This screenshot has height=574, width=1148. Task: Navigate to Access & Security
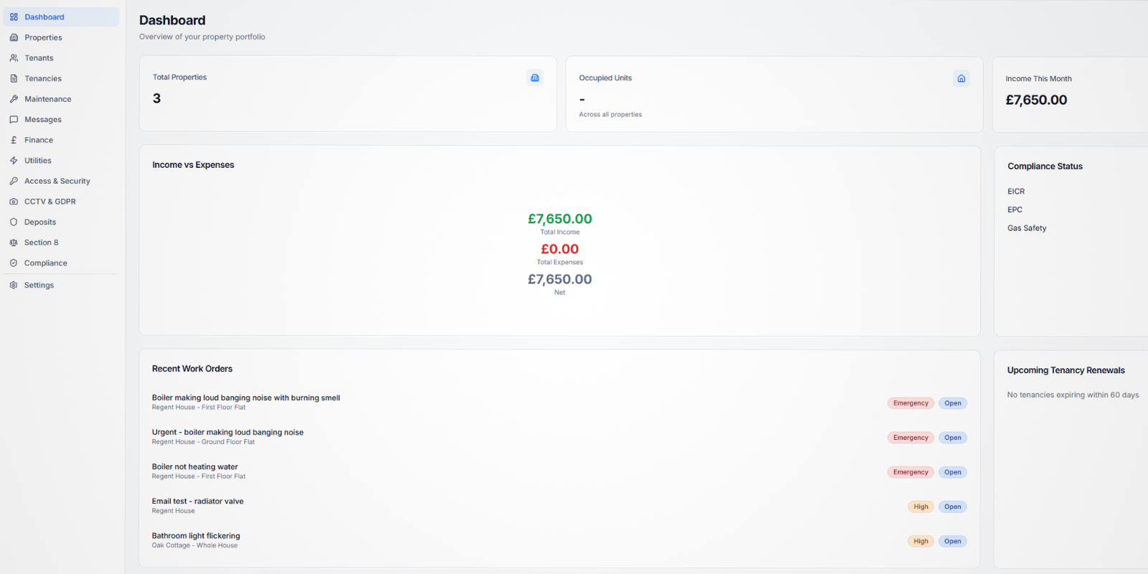click(x=62, y=181)
